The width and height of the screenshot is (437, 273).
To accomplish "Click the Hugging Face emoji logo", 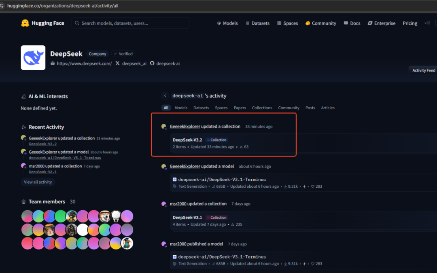I will click(x=25, y=23).
